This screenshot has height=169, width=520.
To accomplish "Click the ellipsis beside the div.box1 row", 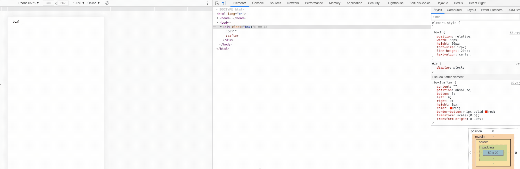I will [214, 27].
